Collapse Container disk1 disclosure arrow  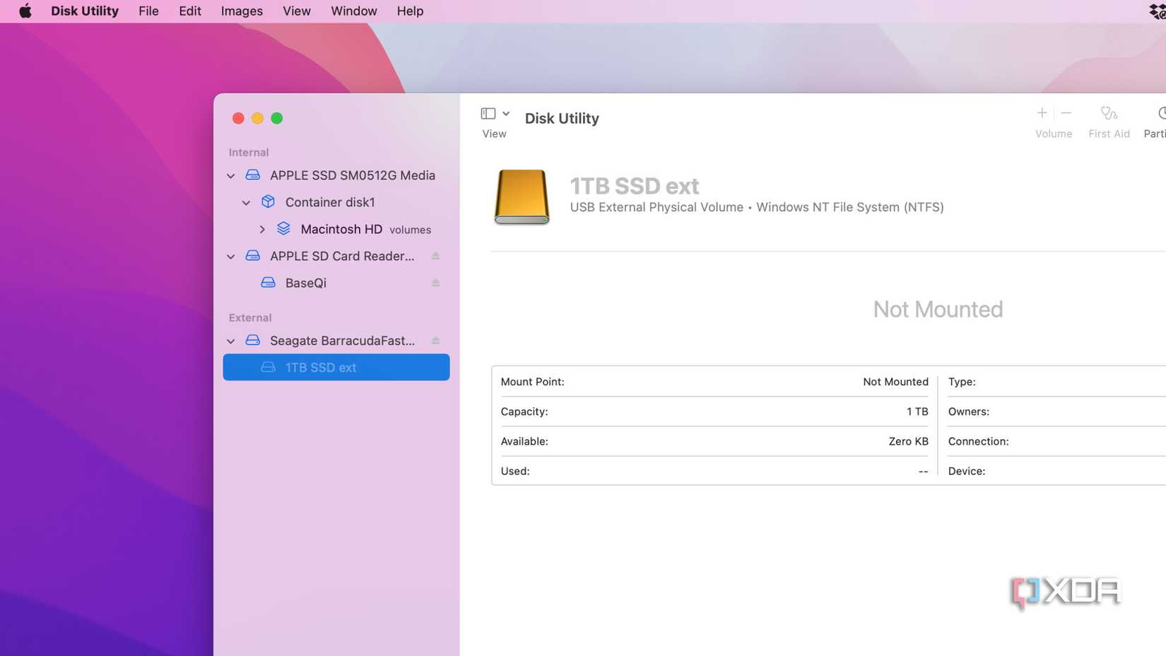246,203
